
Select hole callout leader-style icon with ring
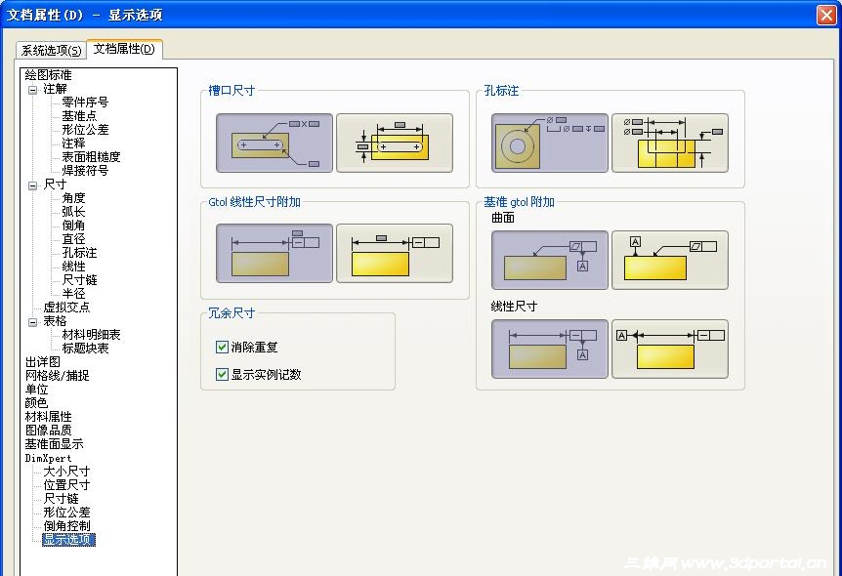pyautogui.click(x=549, y=143)
